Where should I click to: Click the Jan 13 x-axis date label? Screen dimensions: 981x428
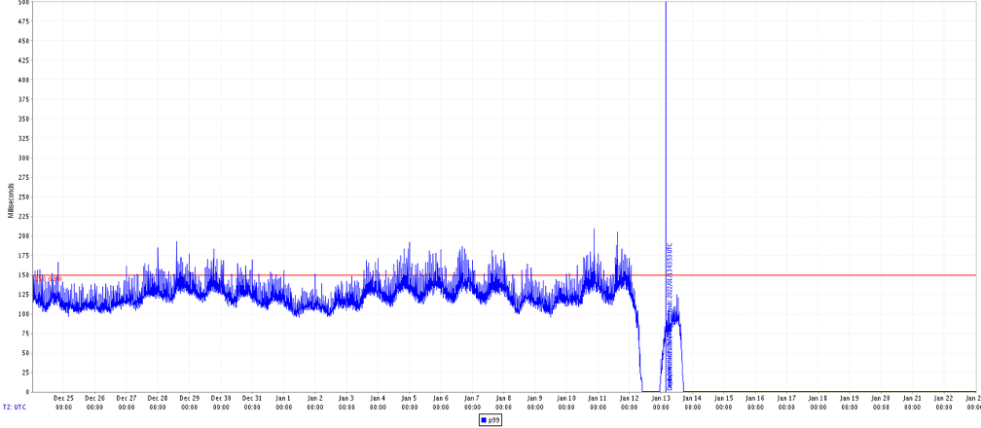(661, 398)
